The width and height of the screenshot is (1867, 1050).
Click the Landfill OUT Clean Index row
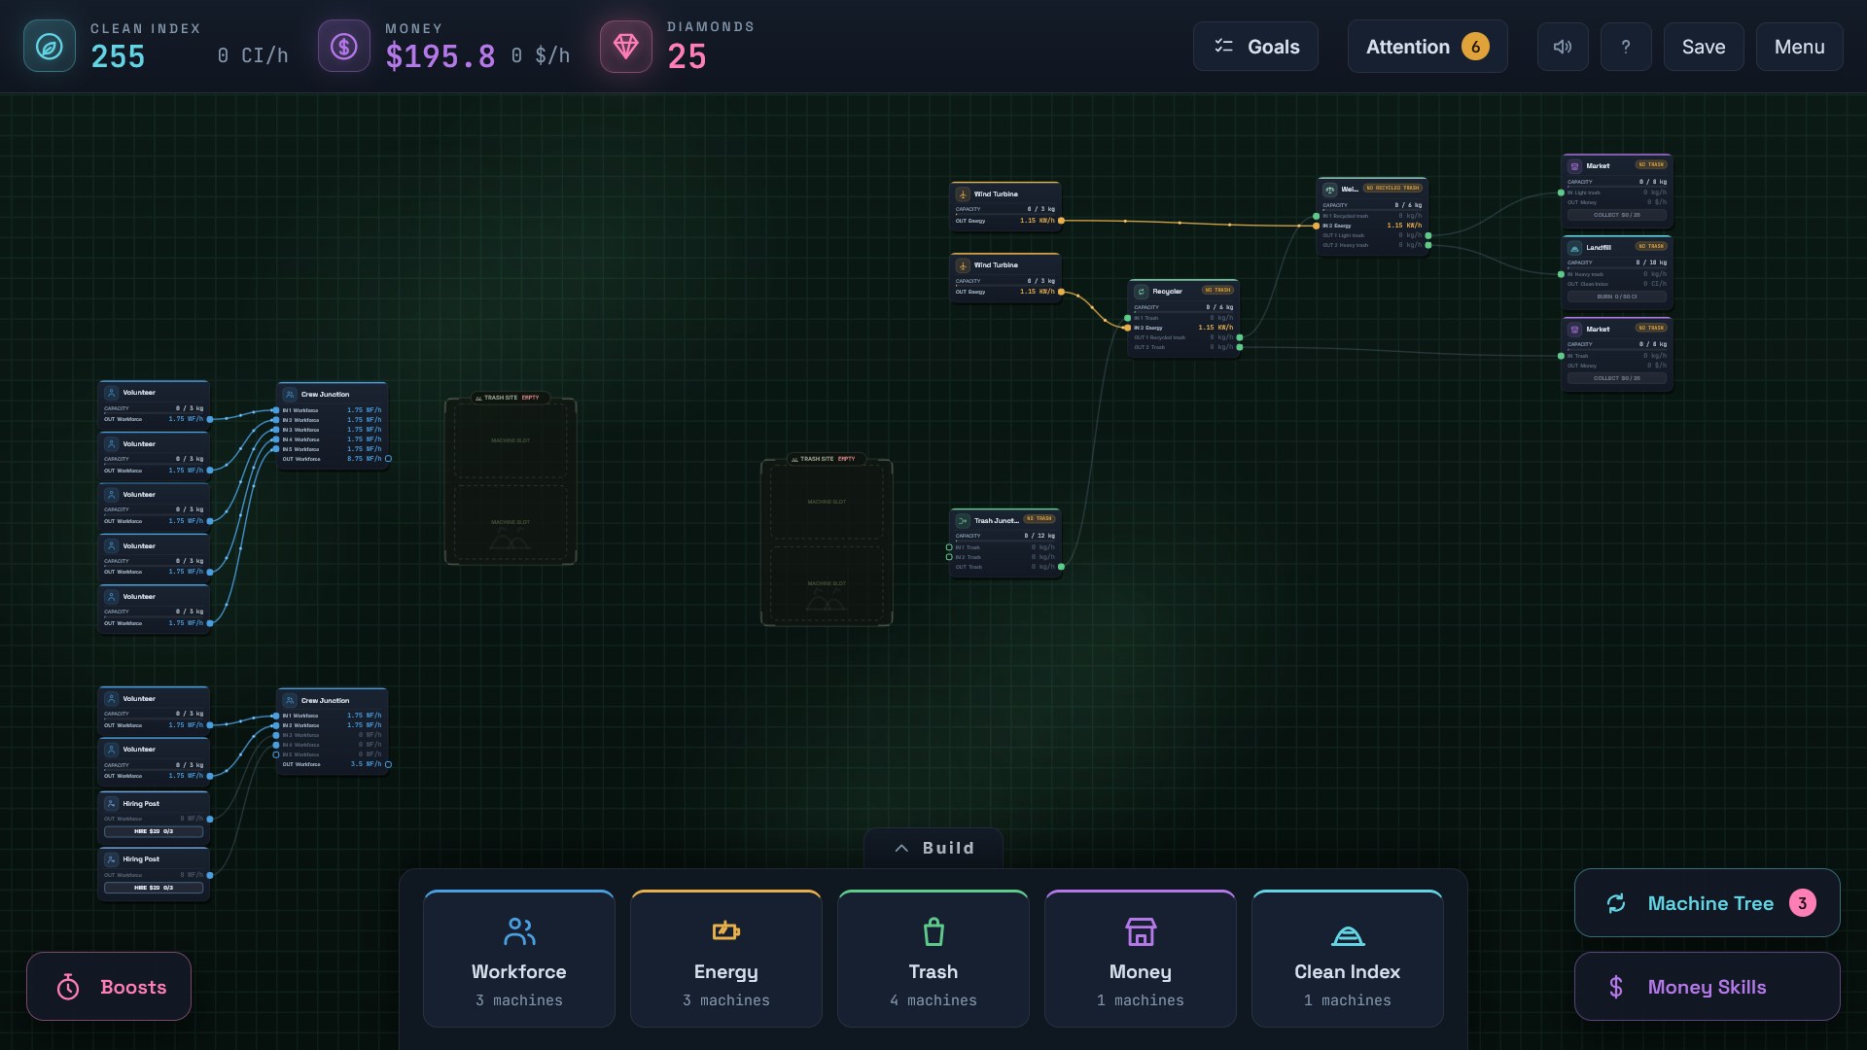click(1617, 284)
